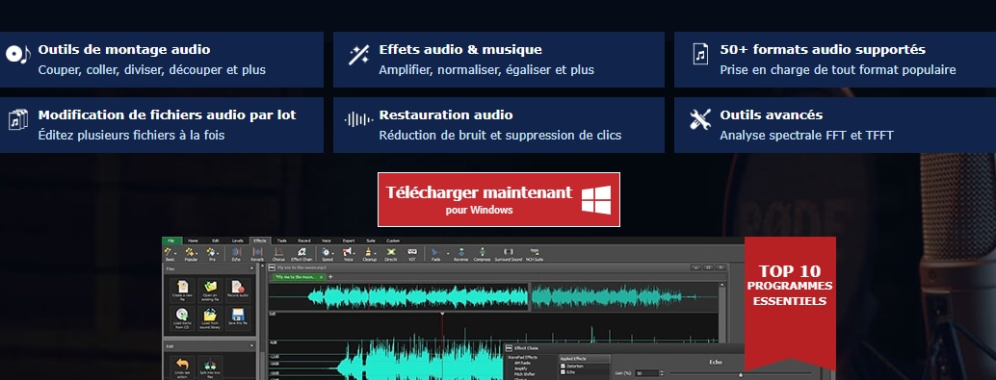The width and height of the screenshot is (996, 380).
Task: Select AM Radio in WavePad Effects list
Action: (x=523, y=363)
